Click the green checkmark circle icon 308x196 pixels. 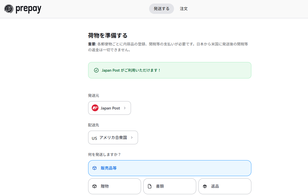click(x=96, y=70)
